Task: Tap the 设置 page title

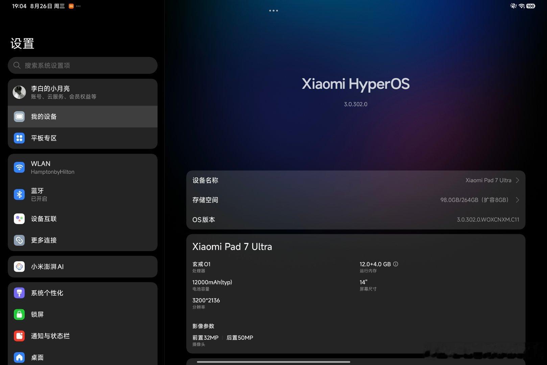Action: (22, 43)
